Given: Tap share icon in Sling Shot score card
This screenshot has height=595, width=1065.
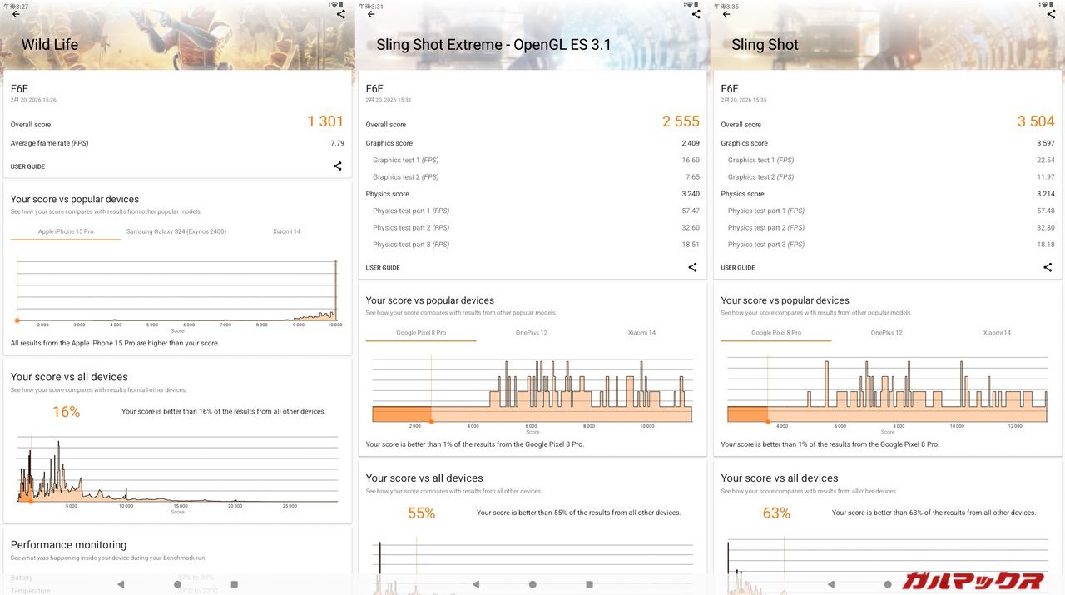Looking at the screenshot, I should click(x=1048, y=268).
